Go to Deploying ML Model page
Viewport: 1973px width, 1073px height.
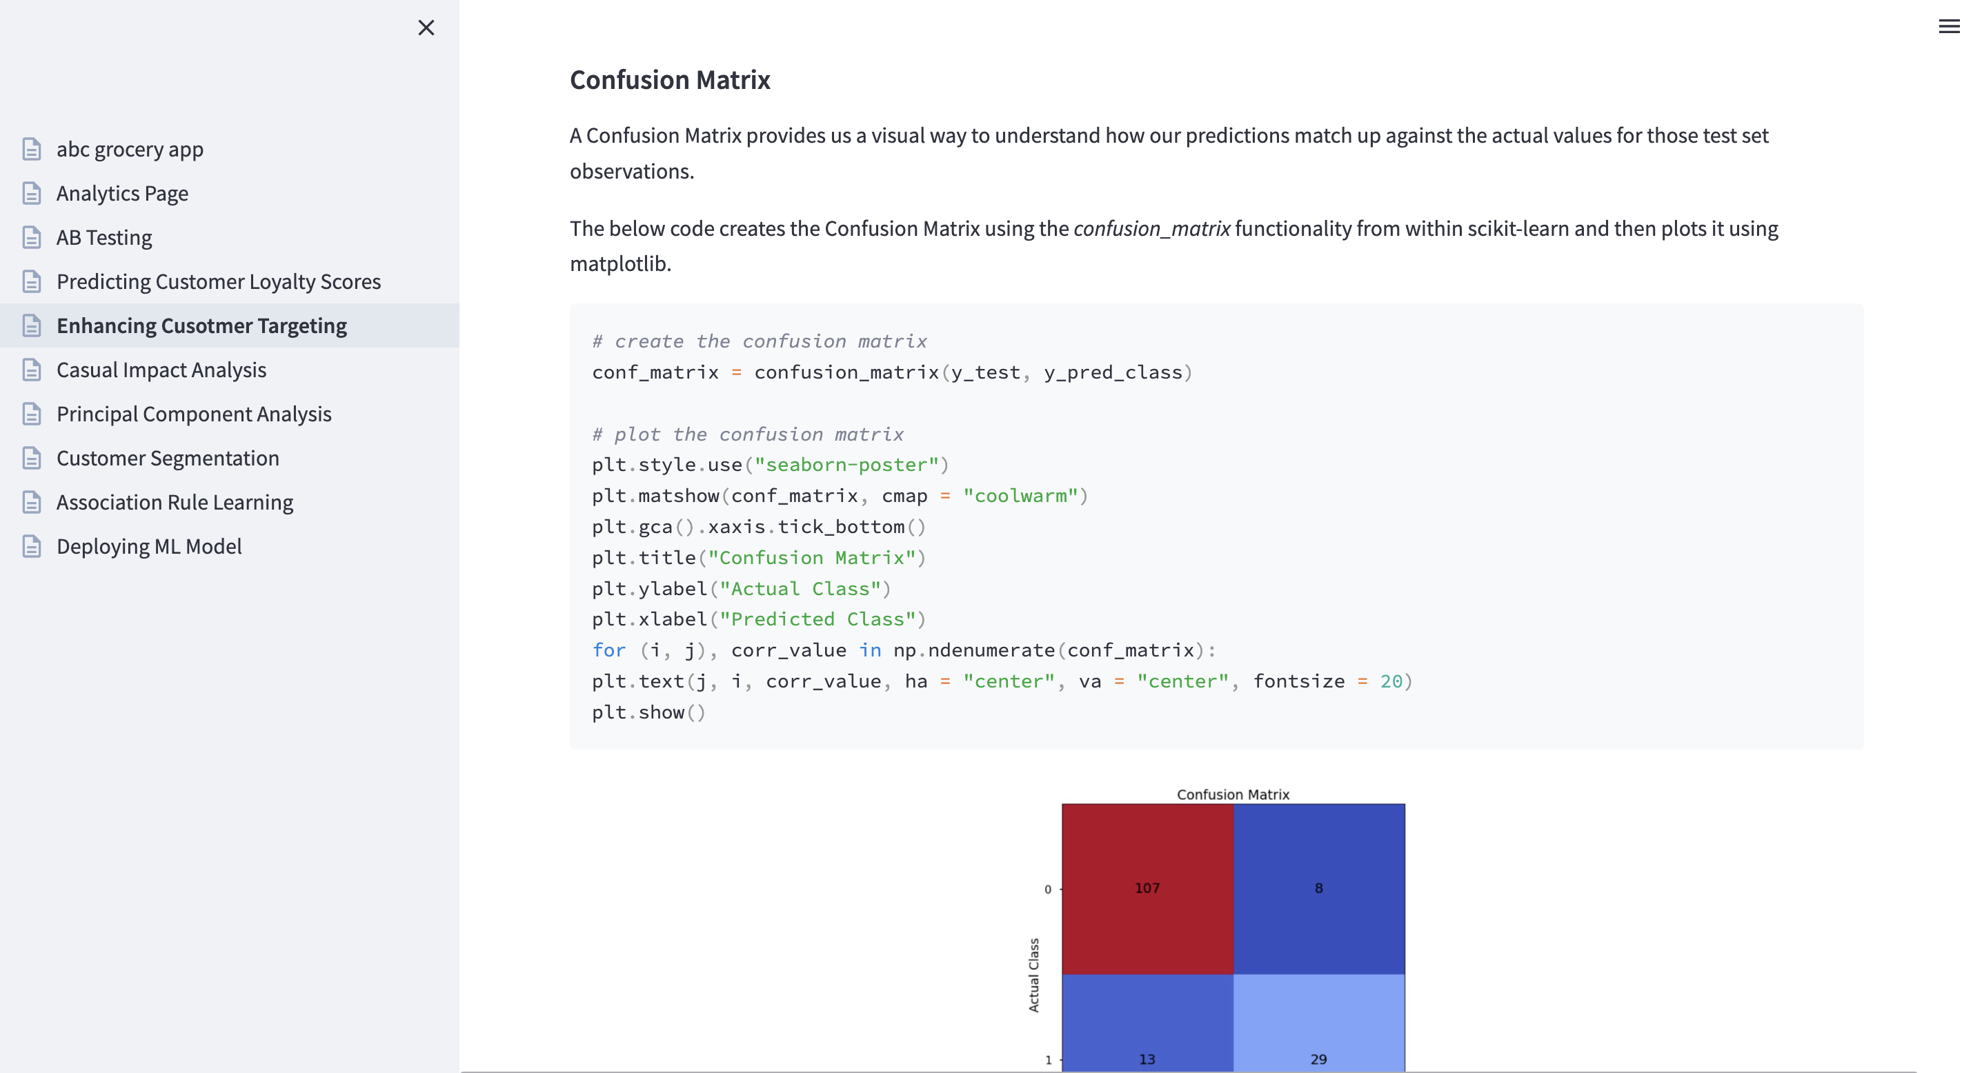pyautogui.click(x=148, y=546)
